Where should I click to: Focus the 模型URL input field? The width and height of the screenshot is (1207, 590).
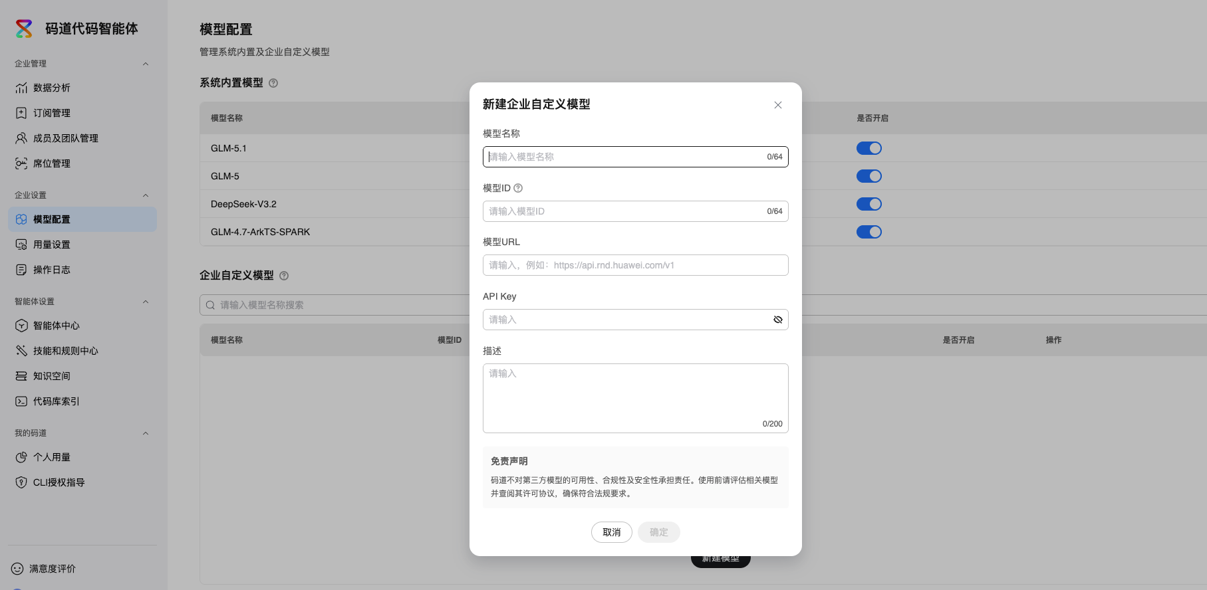(x=636, y=265)
